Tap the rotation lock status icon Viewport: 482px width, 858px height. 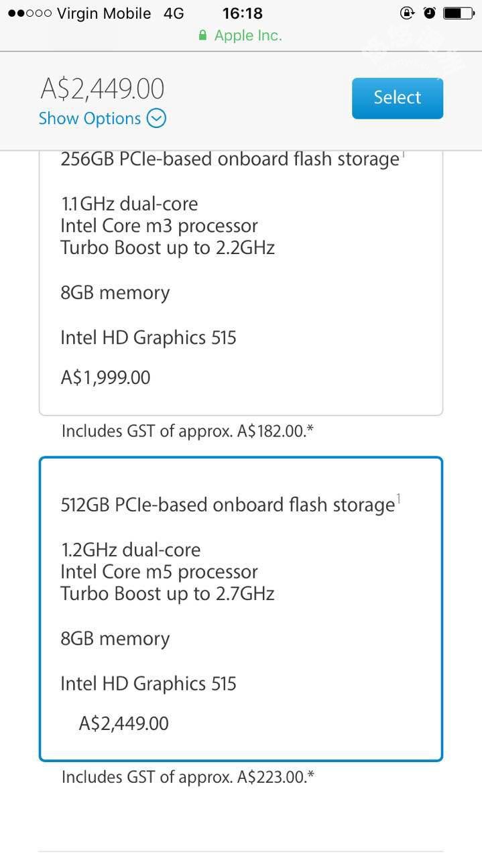pyautogui.click(x=407, y=13)
